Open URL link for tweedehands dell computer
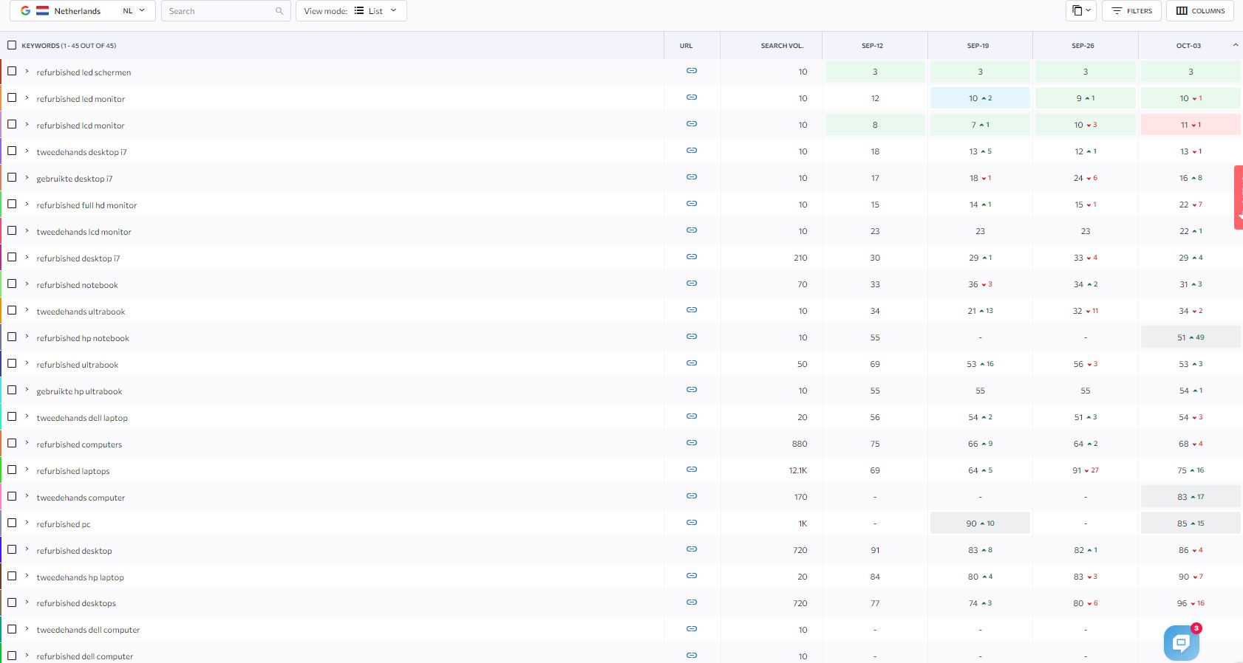 coord(692,629)
